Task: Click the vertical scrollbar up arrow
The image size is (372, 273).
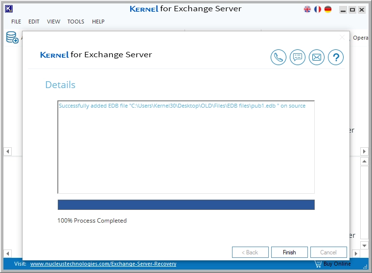Action: 364,161
